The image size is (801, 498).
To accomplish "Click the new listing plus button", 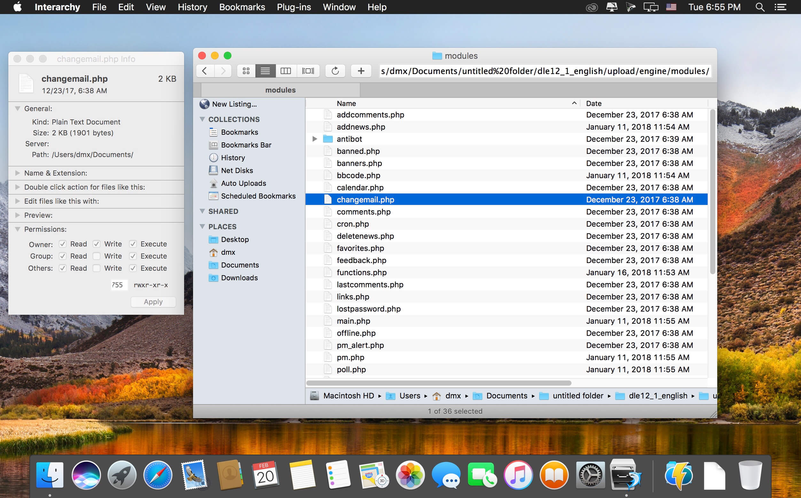I will 361,71.
